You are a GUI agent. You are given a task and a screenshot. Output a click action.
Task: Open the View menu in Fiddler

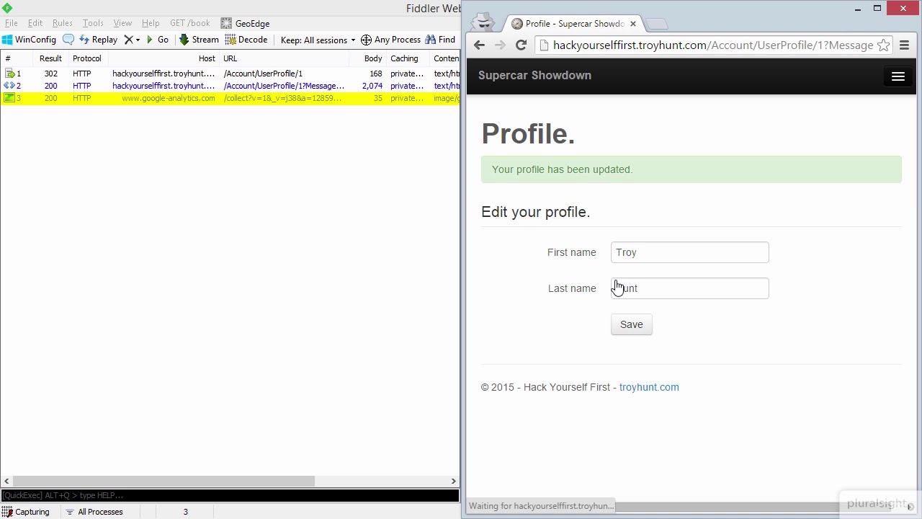click(122, 23)
